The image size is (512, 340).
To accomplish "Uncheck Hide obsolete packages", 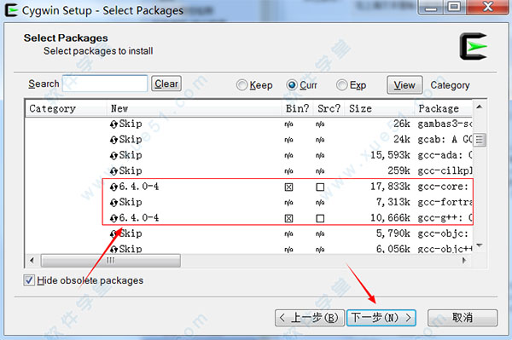I will [29, 280].
